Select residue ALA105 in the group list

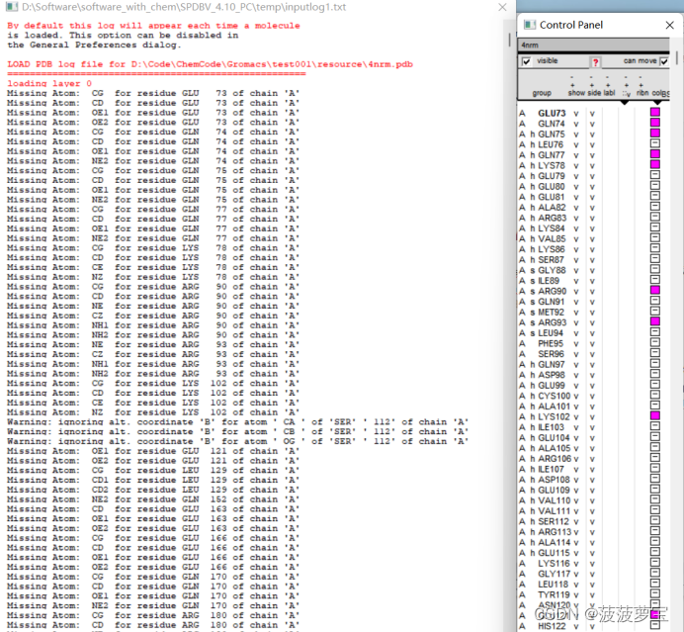click(x=555, y=449)
